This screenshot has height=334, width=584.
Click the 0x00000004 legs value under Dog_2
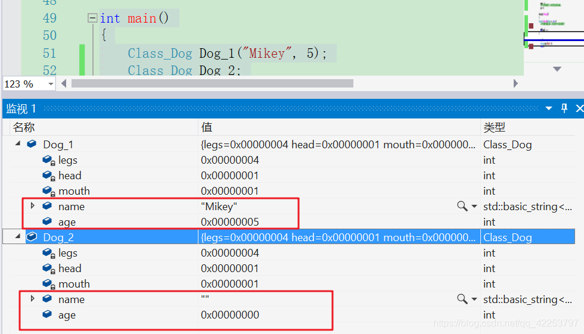[x=230, y=253]
